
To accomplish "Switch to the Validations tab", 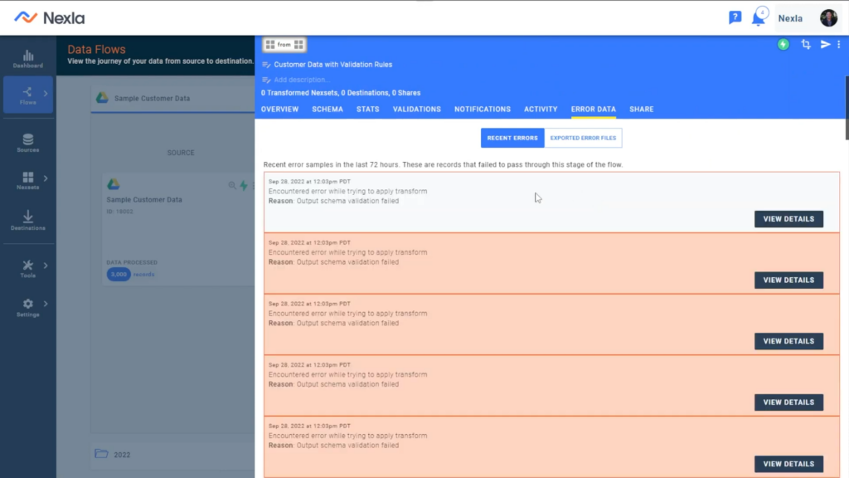I will tap(417, 110).
